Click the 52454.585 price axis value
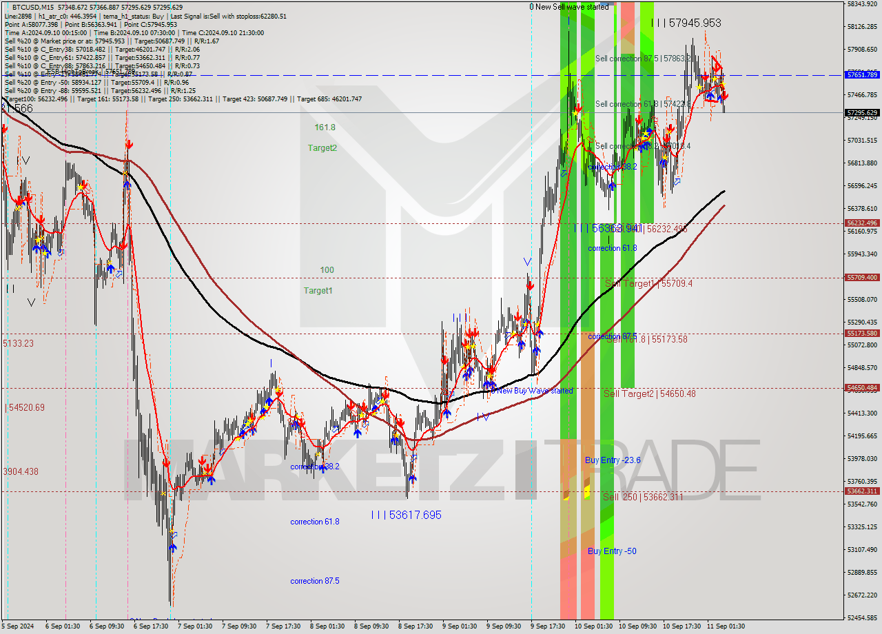The width and height of the screenshot is (882, 634). tap(862, 617)
